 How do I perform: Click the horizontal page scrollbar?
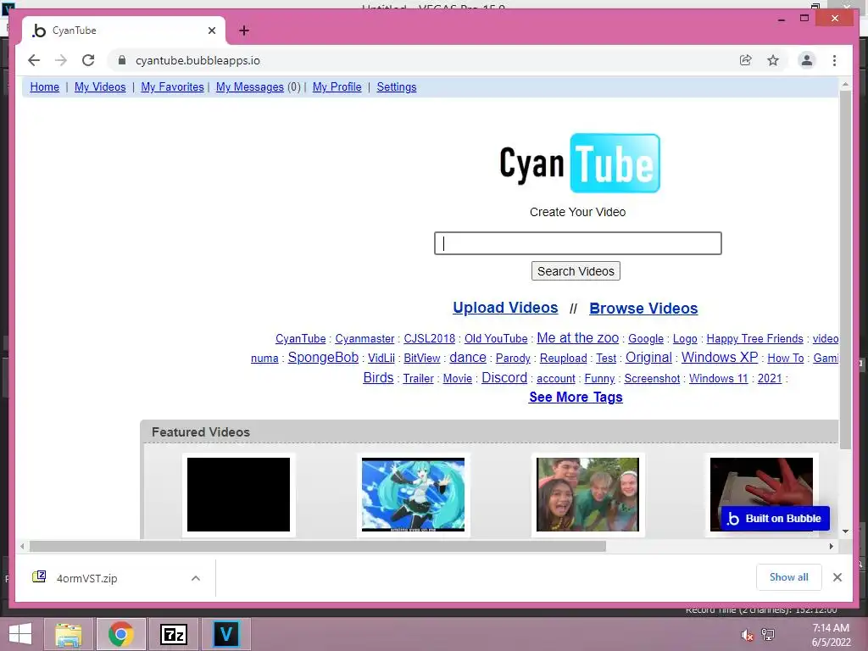pyautogui.click(x=318, y=547)
